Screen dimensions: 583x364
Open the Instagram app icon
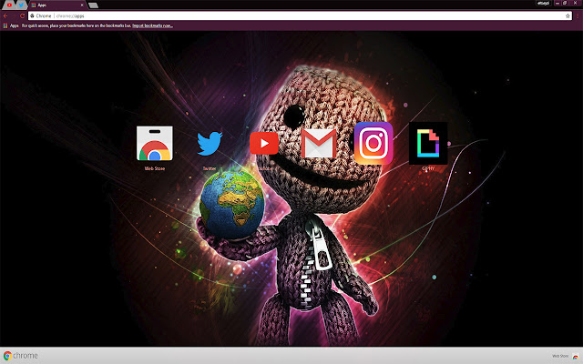373,143
